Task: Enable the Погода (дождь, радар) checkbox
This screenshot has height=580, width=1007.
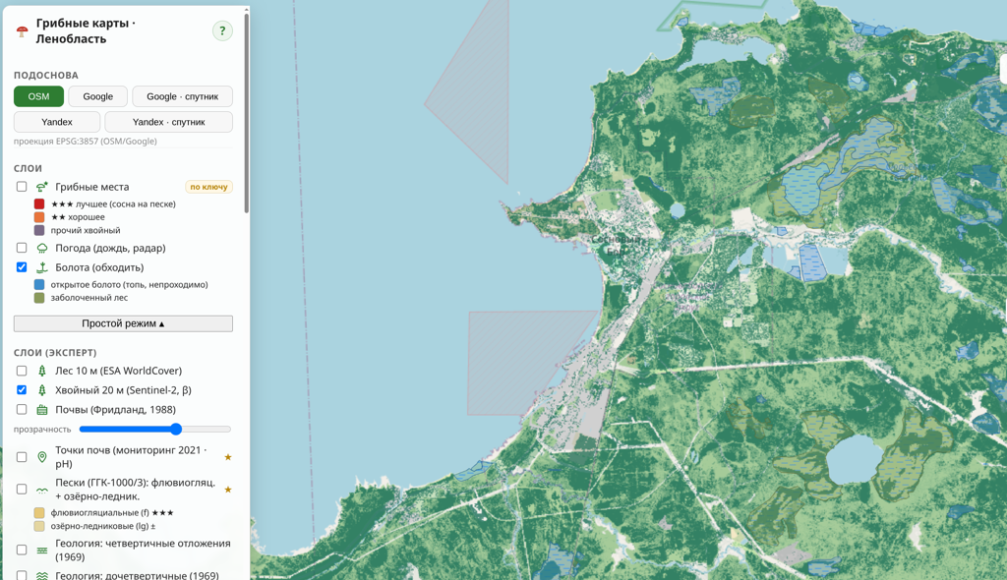Action: 22,248
